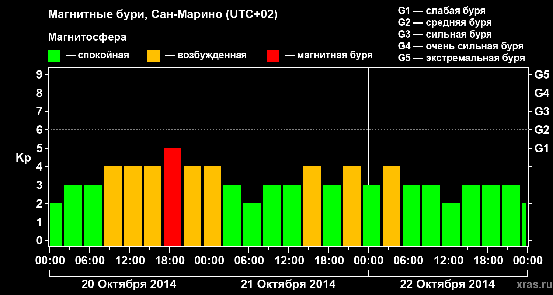Click the '06:00' time label under 21 October
This screenshot has width=553, height=295.
pyautogui.click(x=249, y=261)
